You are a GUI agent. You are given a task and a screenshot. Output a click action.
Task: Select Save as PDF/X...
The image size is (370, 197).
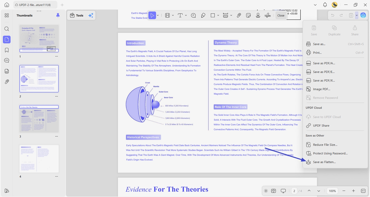335,81
